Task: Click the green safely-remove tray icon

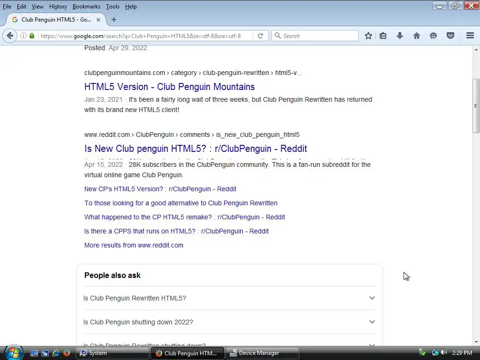Action: pyautogui.click(x=422, y=352)
